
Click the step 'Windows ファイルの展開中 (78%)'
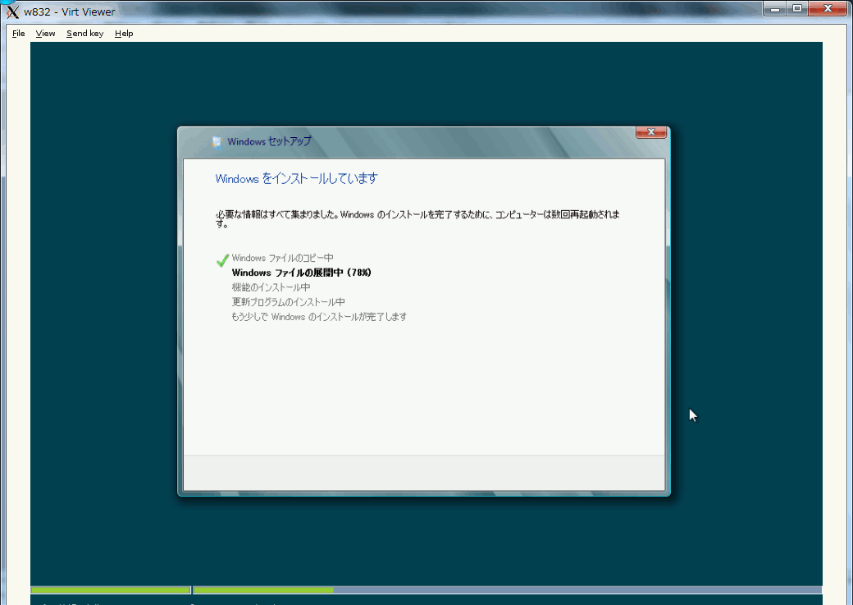(x=301, y=273)
